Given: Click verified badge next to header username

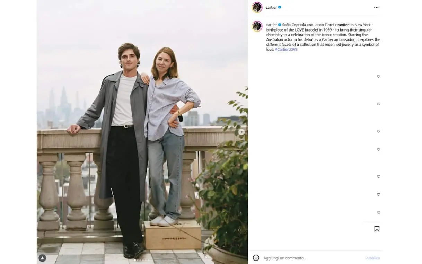Looking at the screenshot, I should point(280,7).
